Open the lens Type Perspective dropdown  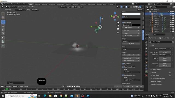coord(165,49)
